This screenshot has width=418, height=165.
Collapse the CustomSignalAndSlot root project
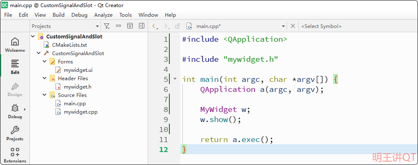click(33, 37)
